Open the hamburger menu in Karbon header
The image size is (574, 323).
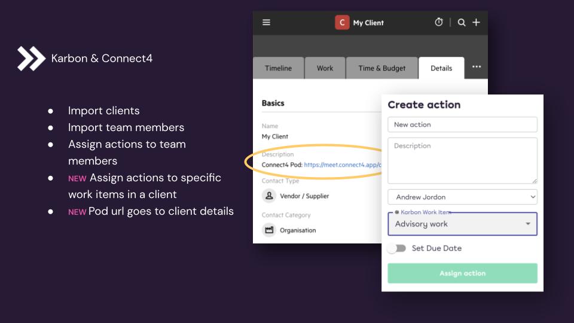(x=266, y=22)
